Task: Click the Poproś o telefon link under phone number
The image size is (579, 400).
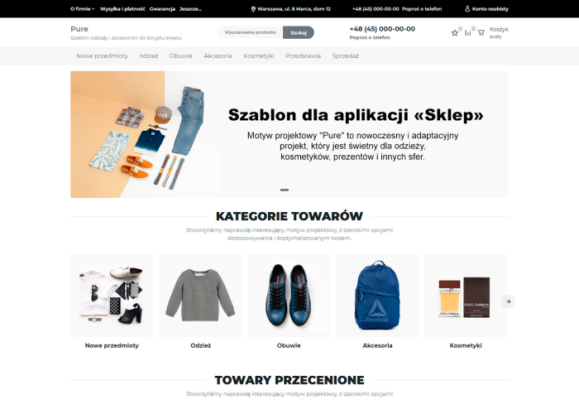Action: tap(370, 37)
